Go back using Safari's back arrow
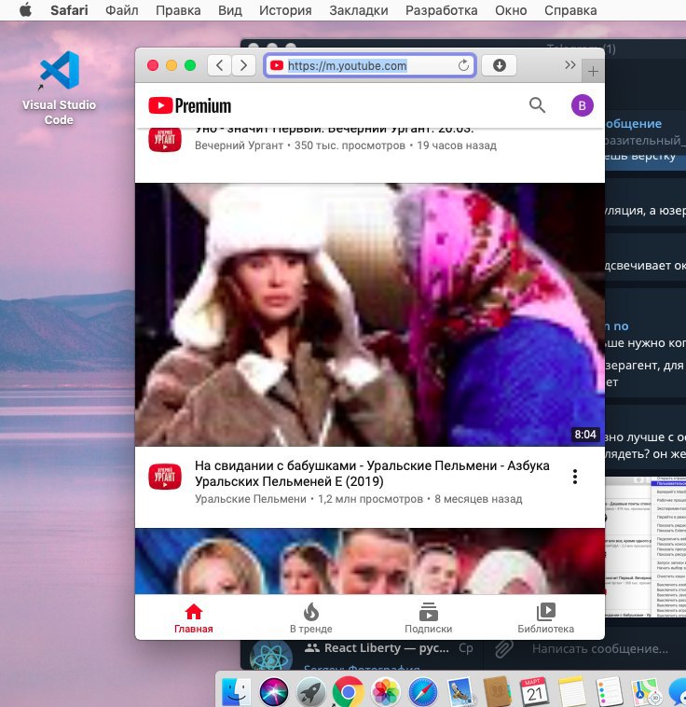Image resolution: width=686 pixels, height=707 pixels. tap(220, 66)
